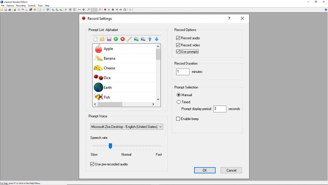Viewport: 328px width, 185px height.
Task: Select the Banana prompt
Action: (125, 58)
